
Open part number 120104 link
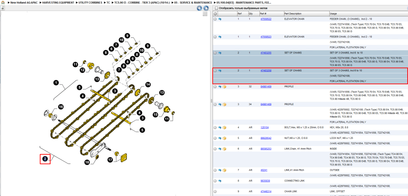pyautogui.click(x=265, y=128)
